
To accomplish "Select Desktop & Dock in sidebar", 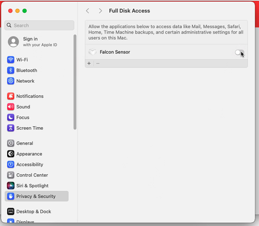I will [x=37, y=212].
